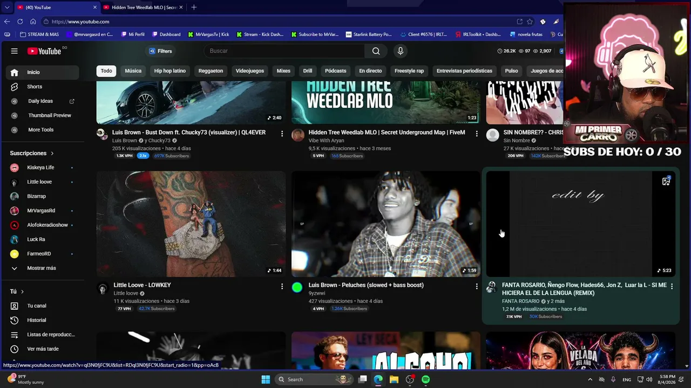Open Daily Ideas in the sidebar
Image resolution: width=691 pixels, height=388 pixels.
pyautogui.click(x=42, y=101)
